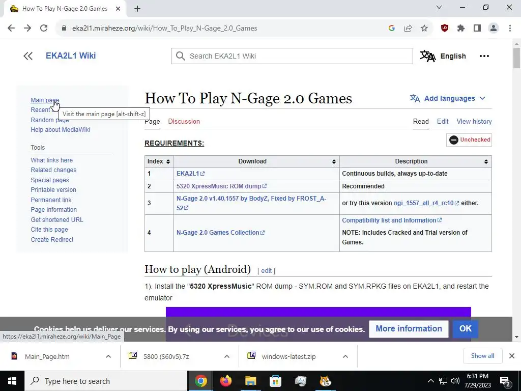Image resolution: width=521 pixels, height=391 pixels.
Task: Select the Read tab
Action: pyautogui.click(x=421, y=121)
